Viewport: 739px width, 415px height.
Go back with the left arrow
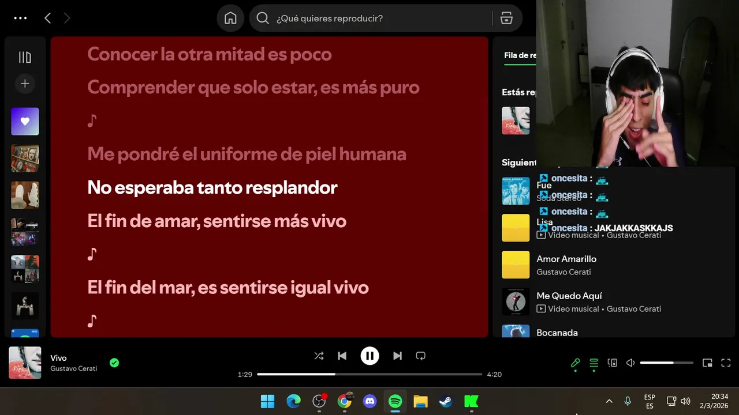point(47,18)
